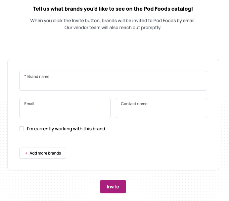Screen dimensions: 229x201
Task: Click the "Contact name" field label text
Action: (134, 104)
